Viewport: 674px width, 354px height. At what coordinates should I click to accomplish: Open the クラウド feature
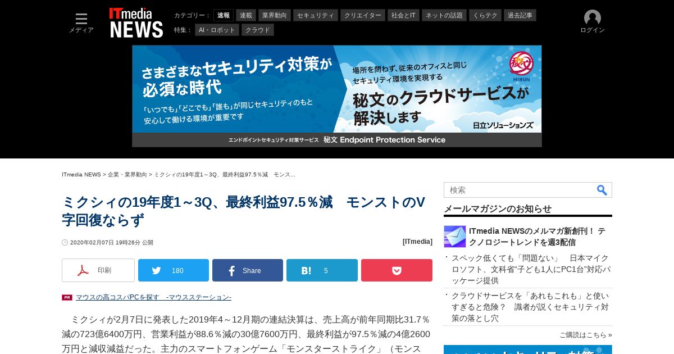pos(258,30)
